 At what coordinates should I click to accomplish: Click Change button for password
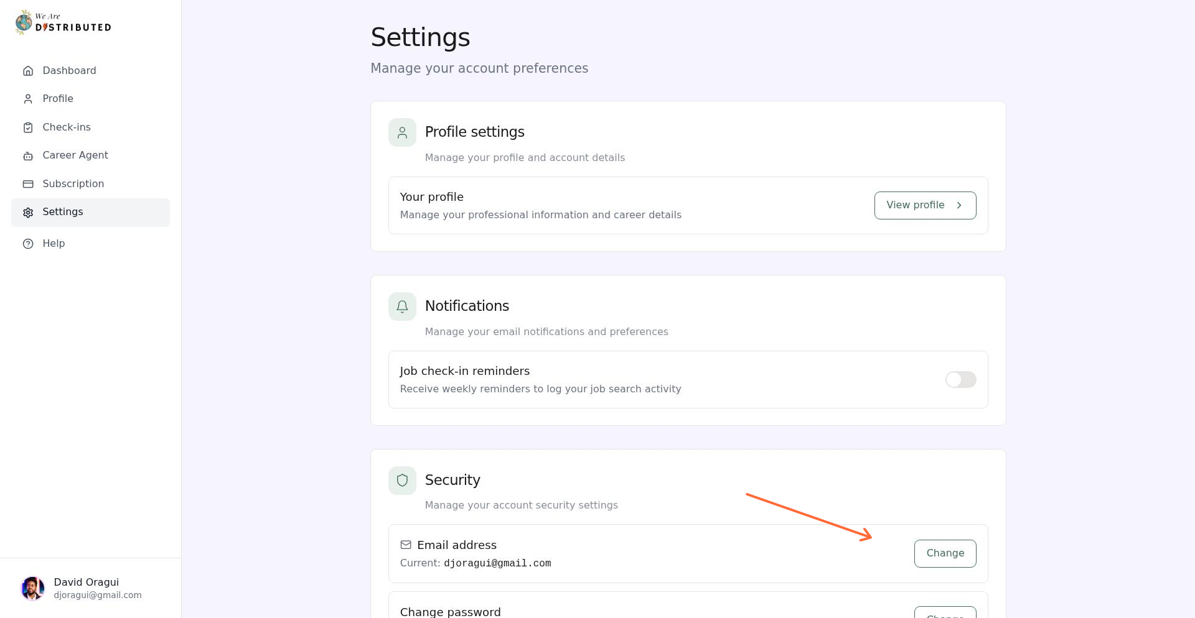click(945, 613)
